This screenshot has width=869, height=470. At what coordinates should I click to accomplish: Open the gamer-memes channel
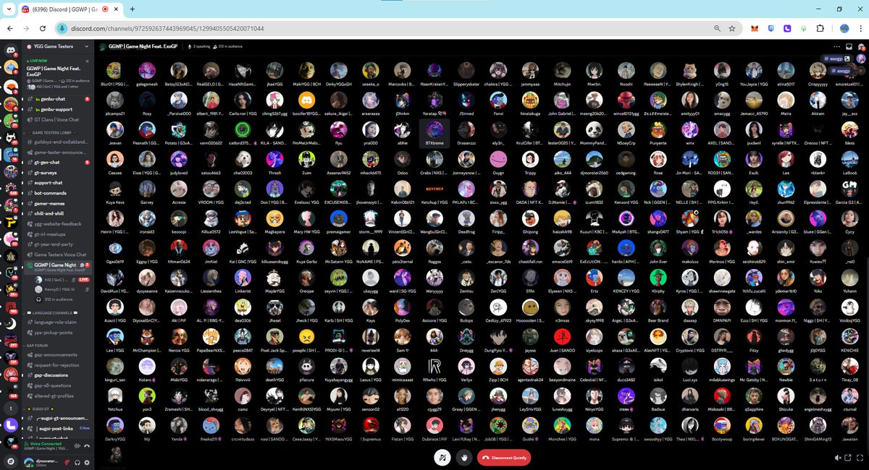59,204
